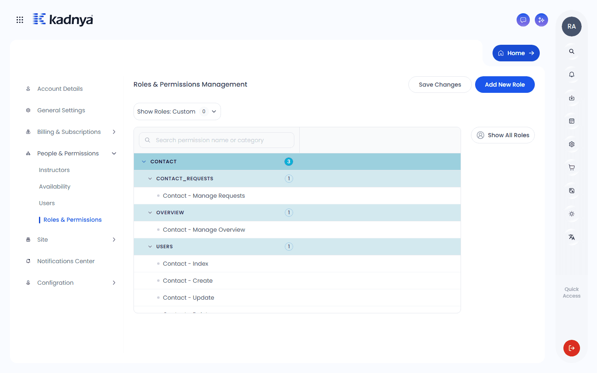Open the language translate icon
This screenshot has width=597, height=373.
coord(572,237)
